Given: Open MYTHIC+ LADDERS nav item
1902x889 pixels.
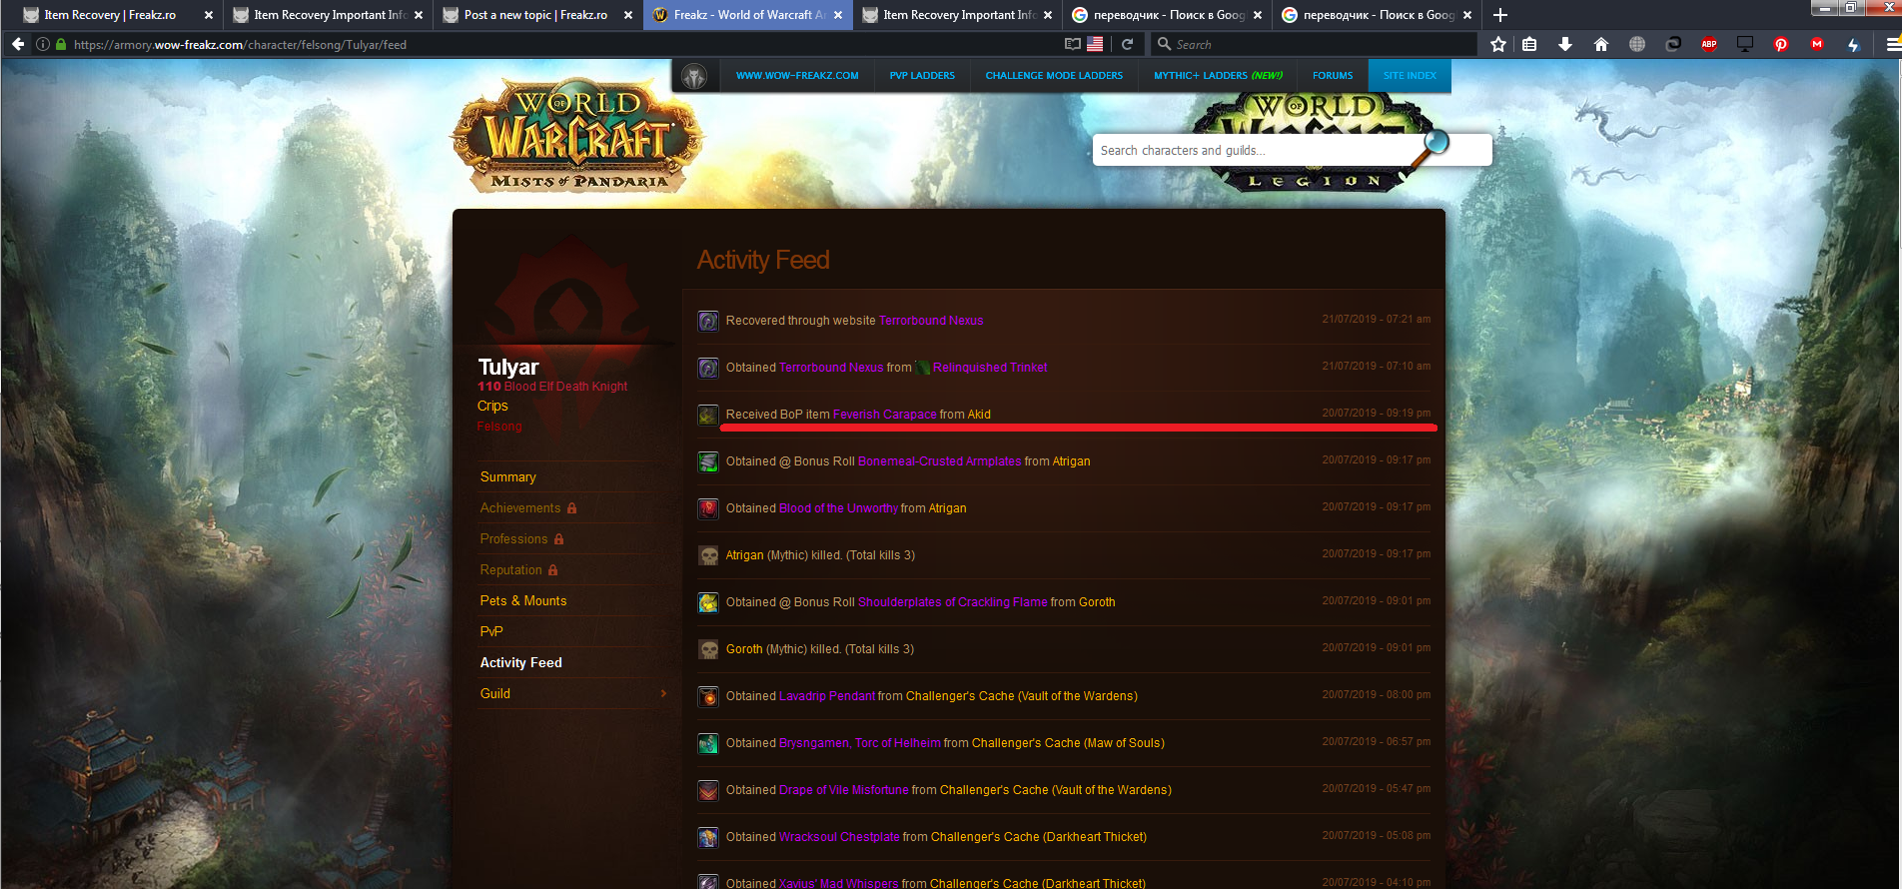Looking at the screenshot, I should coord(1218,76).
